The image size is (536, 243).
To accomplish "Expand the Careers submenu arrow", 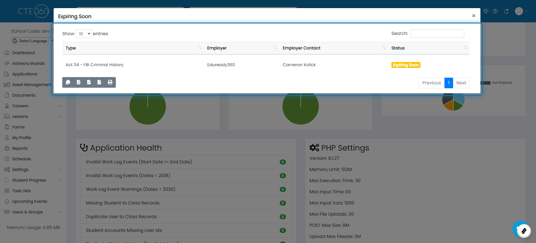I will [60, 106].
